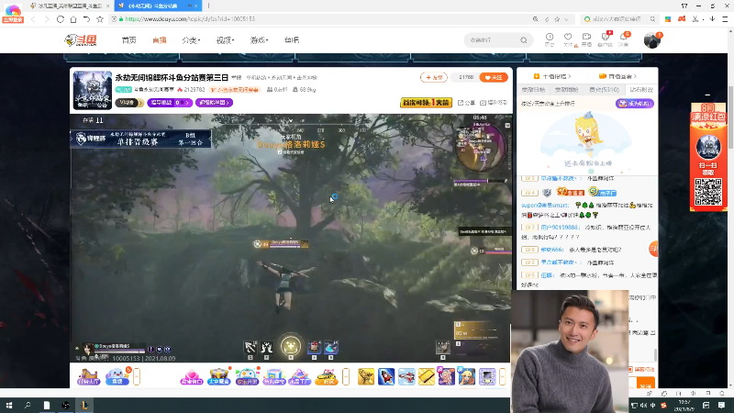This screenshot has width=734, height=413.
Task: Switch to the first browser tab
Action: pos(69,6)
